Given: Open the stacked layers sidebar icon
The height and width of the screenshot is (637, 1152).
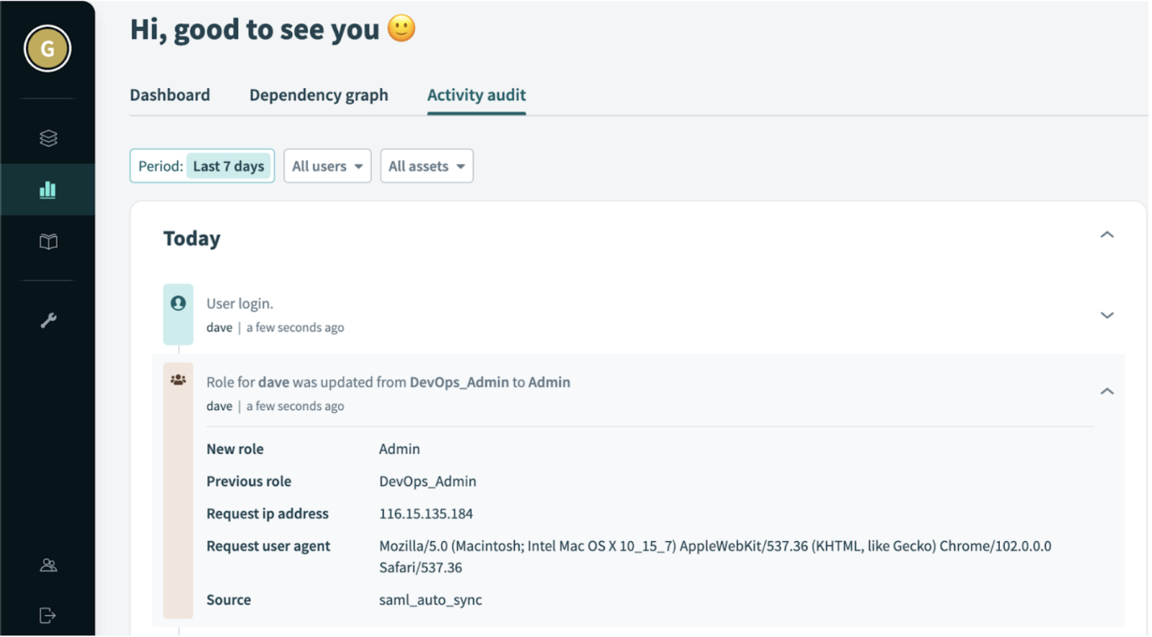Looking at the screenshot, I should [x=48, y=138].
